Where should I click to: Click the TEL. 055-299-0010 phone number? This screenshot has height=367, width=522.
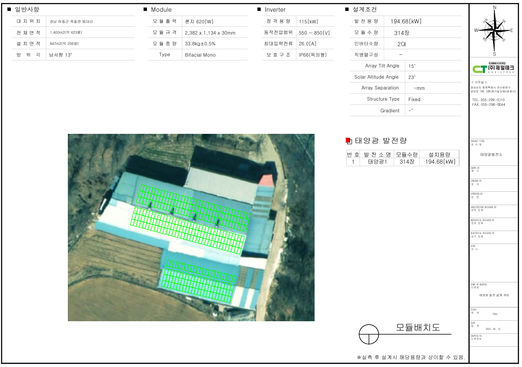point(488,100)
